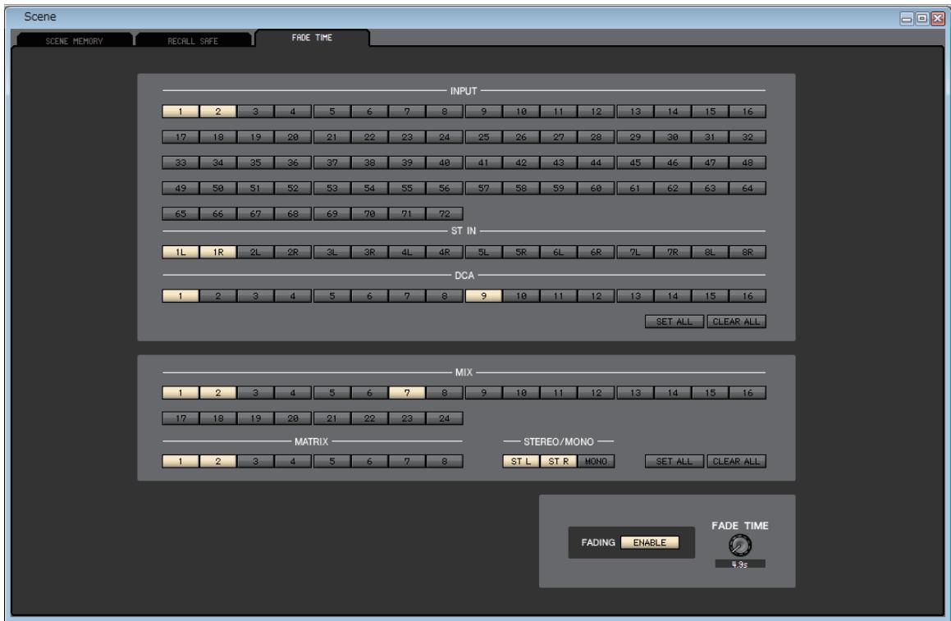Enable fade for INPUT channel 48

click(x=748, y=162)
